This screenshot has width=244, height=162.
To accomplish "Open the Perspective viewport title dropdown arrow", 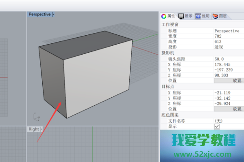I will [x=54, y=14].
